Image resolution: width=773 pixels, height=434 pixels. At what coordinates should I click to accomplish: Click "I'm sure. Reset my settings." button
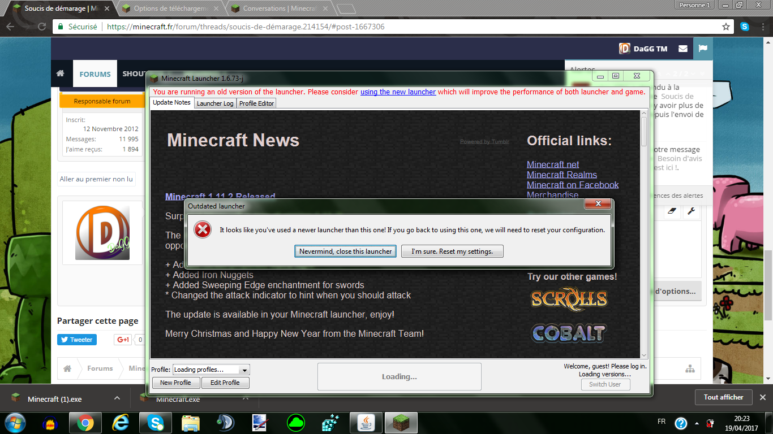[452, 251]
